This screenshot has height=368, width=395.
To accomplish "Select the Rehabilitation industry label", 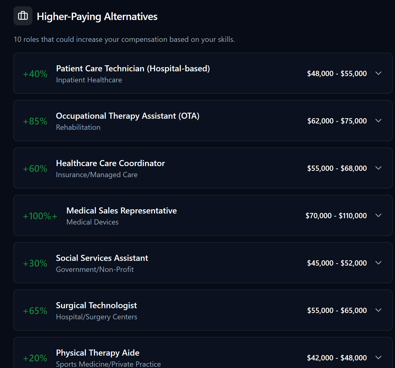I will [x=78, y=127].
